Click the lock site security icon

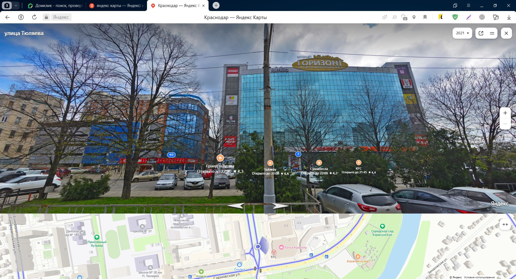(46, 17)
